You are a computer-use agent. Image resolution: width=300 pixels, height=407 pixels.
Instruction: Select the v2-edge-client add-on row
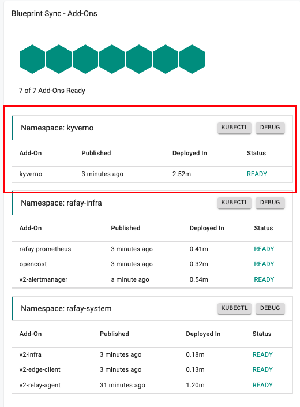[152, 370]
